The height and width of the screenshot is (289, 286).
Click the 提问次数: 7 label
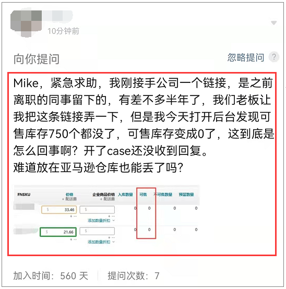pyautogui.click(x=134, y=276)
